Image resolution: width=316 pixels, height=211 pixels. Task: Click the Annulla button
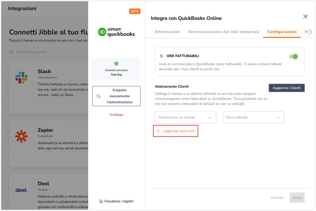coord(277,198)
